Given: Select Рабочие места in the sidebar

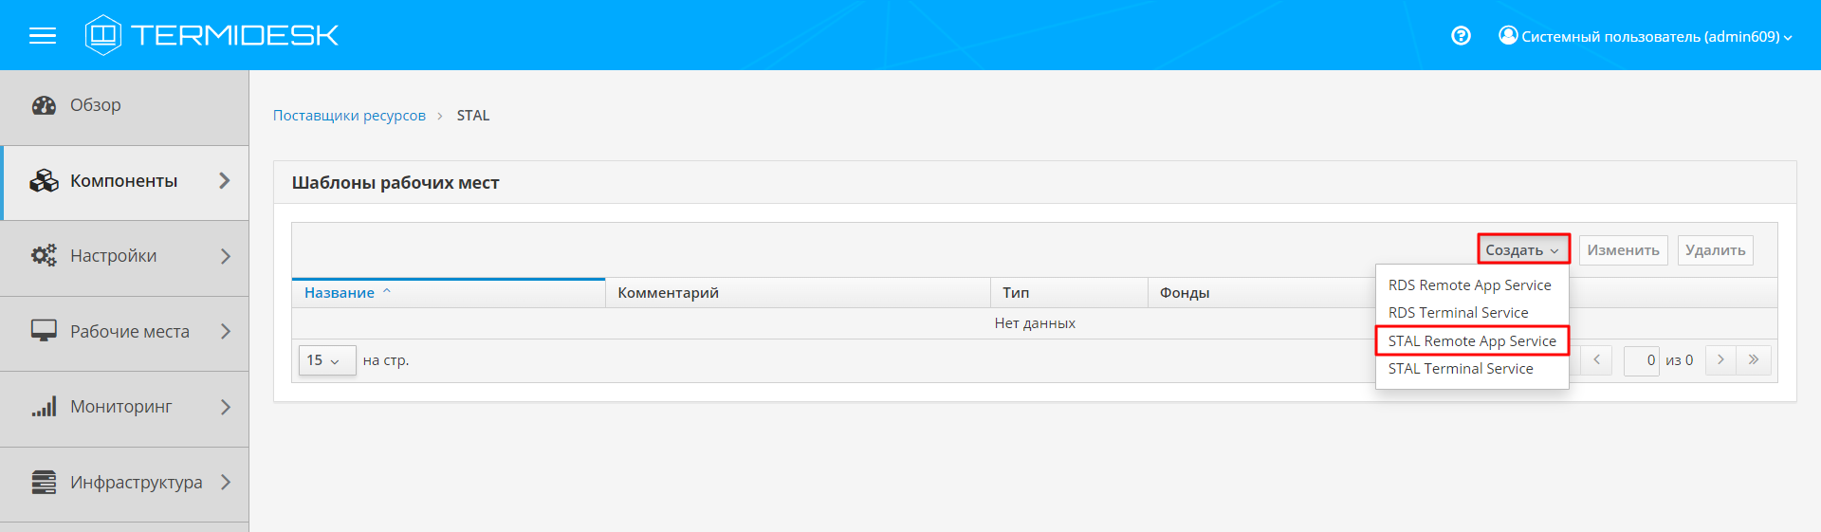Looking at the screenshot, I should point(124,333).
